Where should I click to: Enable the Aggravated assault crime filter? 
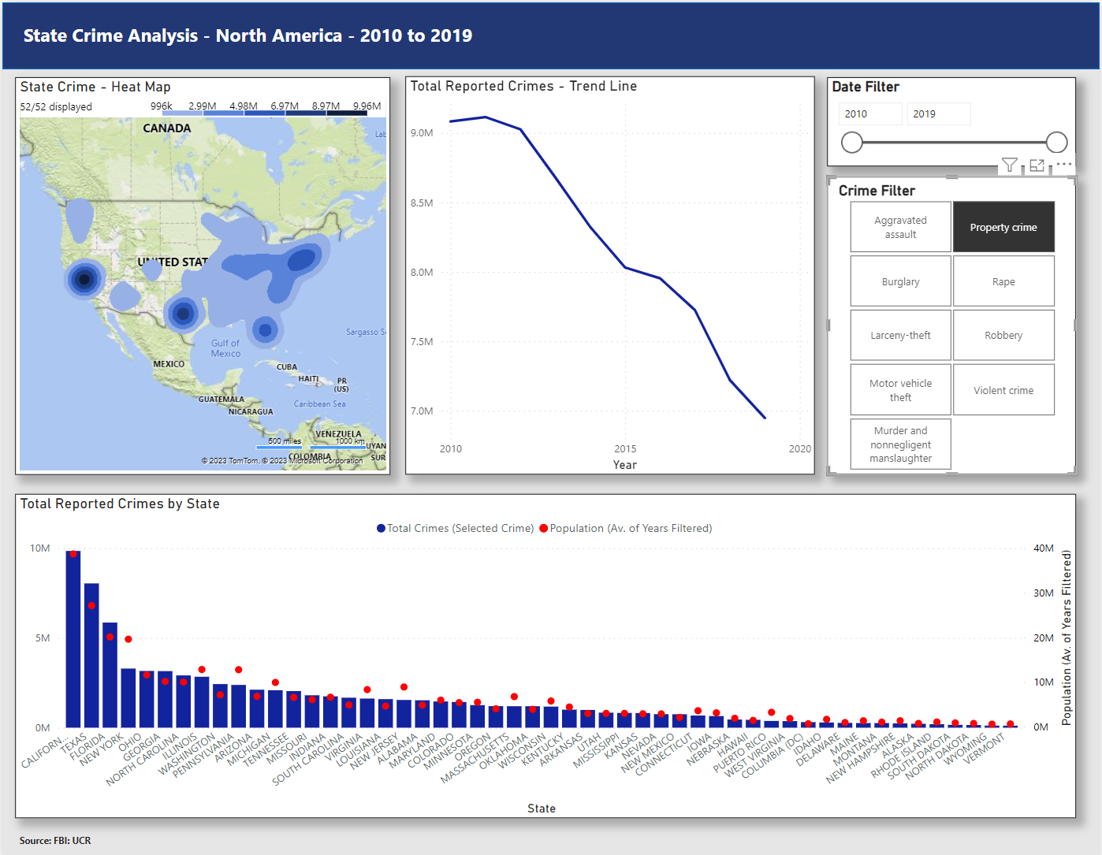pos(900,226)
